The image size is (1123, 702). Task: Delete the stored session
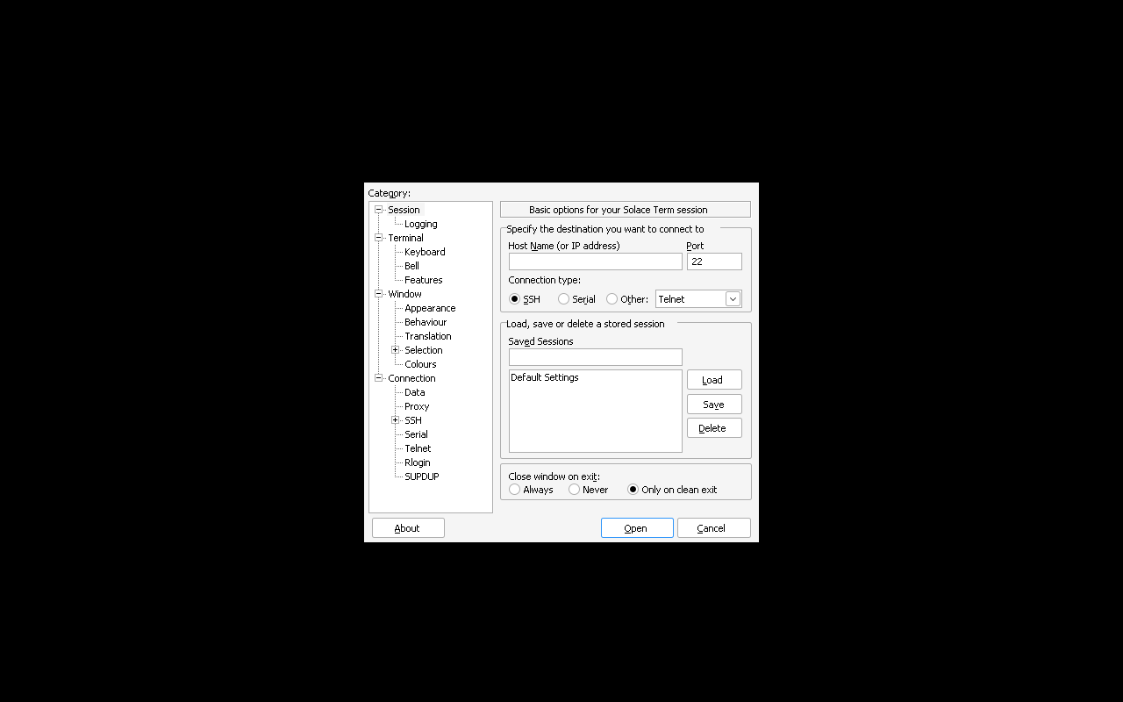[x=714, y=428]
